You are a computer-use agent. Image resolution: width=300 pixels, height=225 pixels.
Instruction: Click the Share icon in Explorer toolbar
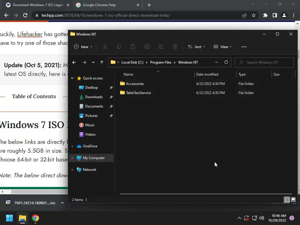click(161, 47)
